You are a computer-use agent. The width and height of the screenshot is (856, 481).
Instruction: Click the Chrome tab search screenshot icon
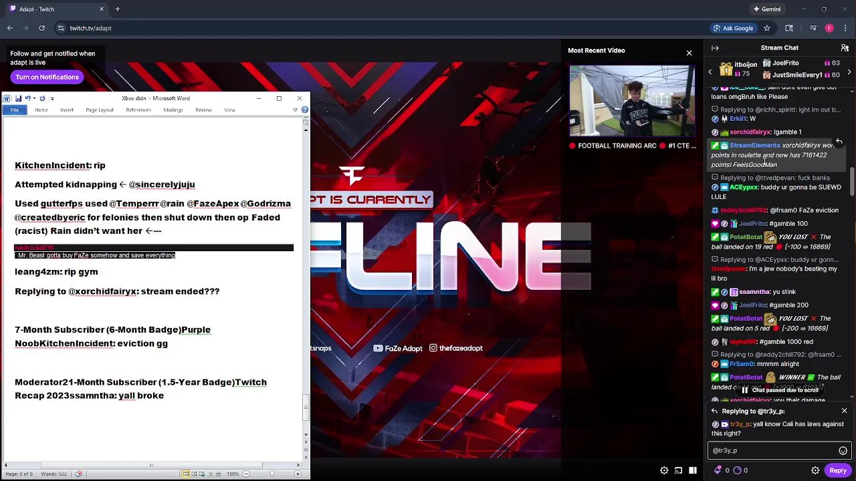coord(789,28)
